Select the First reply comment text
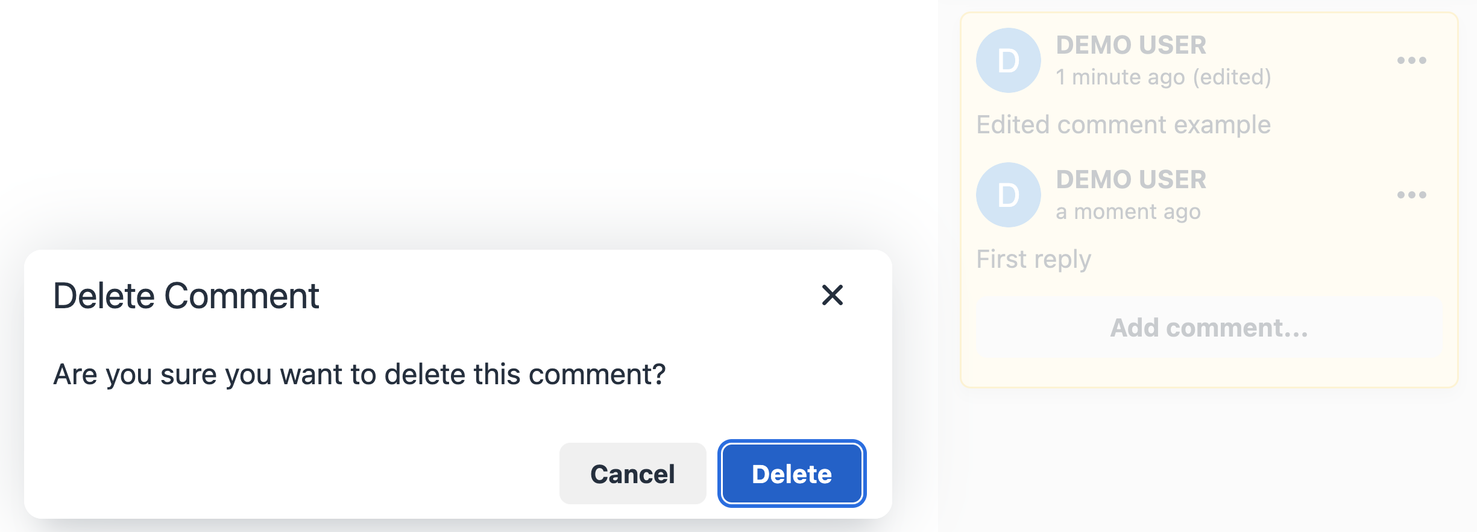 1033,258
